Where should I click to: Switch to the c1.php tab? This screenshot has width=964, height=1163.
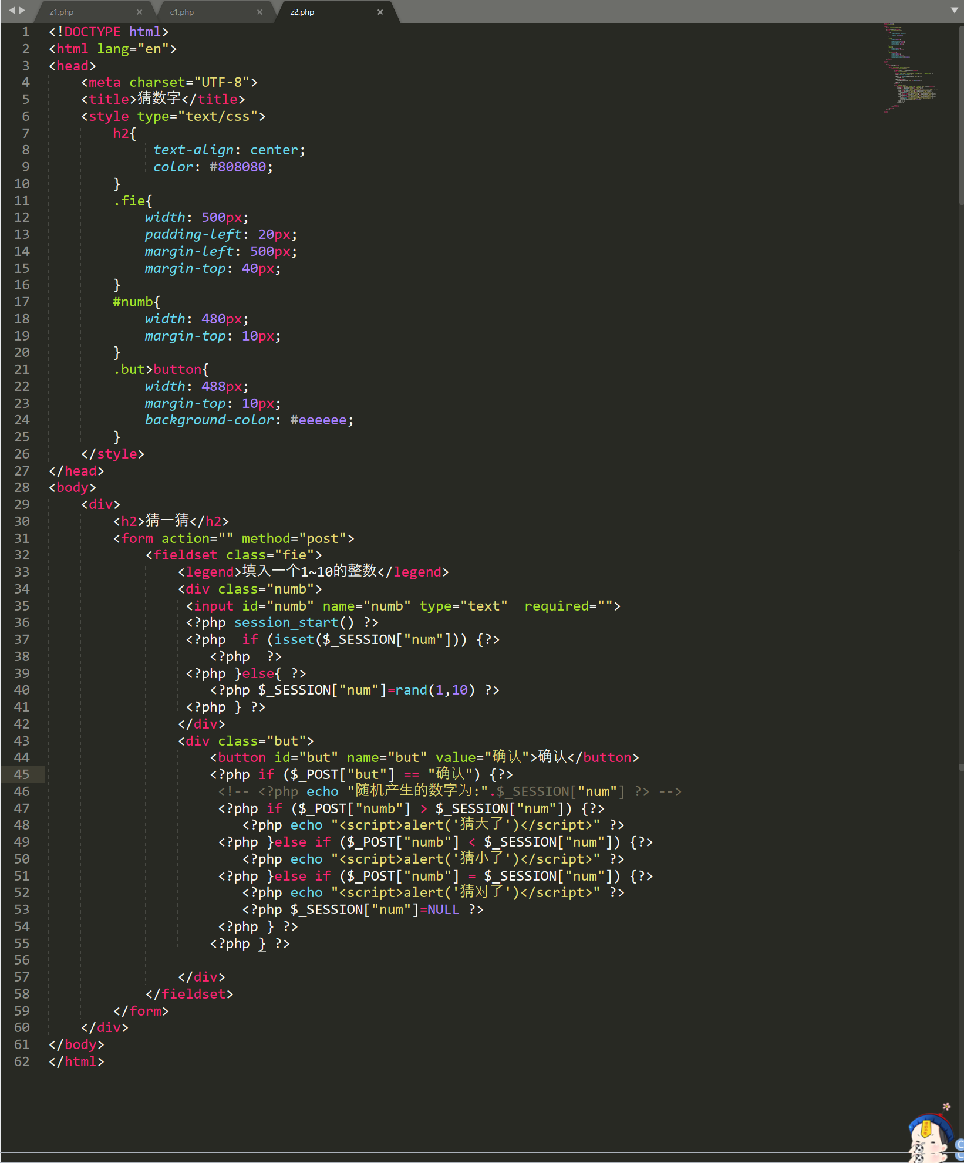coord(182,12)
